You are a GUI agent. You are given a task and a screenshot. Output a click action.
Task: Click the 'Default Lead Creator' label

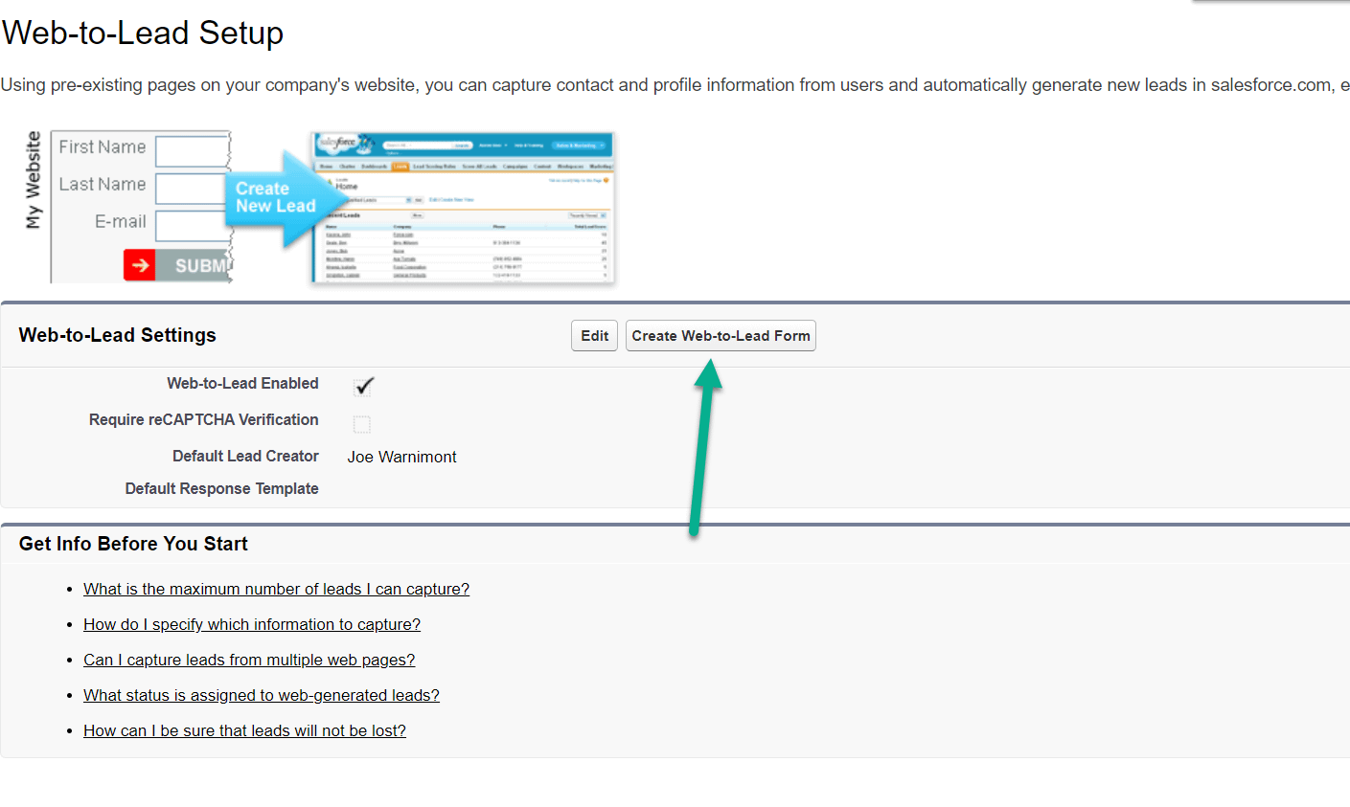245,456
